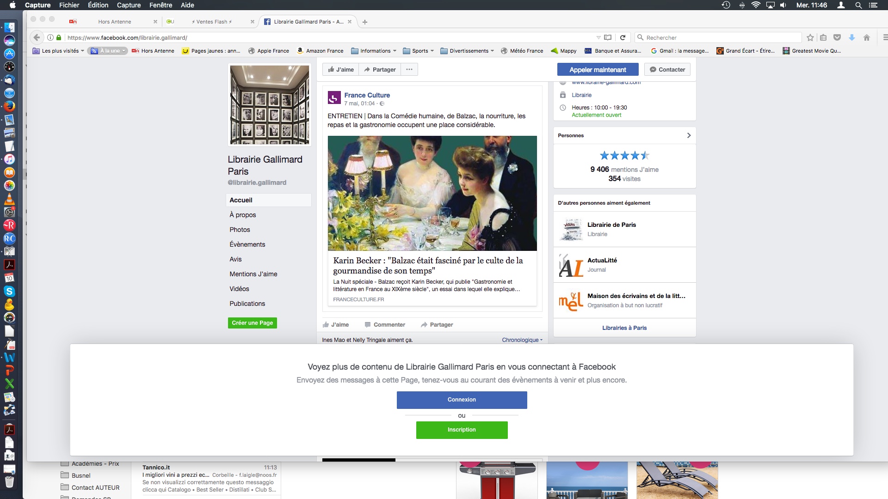The height and width of the screenshot is (499, 888).
Task: Click the green Inscription button
Action: pos(462,430)
